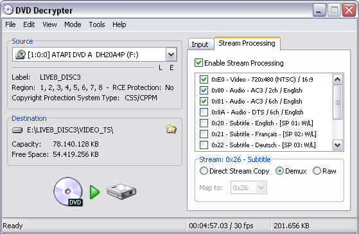Click stream list scroll up arrow
359x234 pixels.
click(x=338, y=80)
